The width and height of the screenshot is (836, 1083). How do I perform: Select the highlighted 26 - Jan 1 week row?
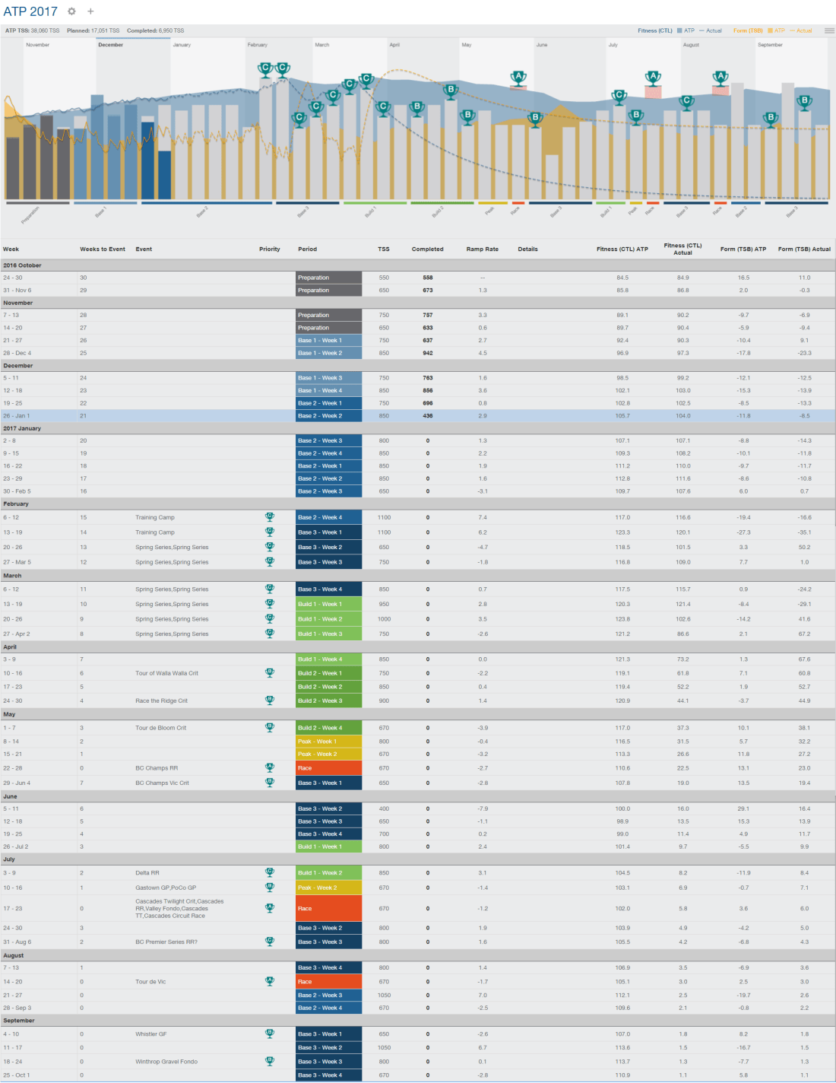[x=17, y=416]
